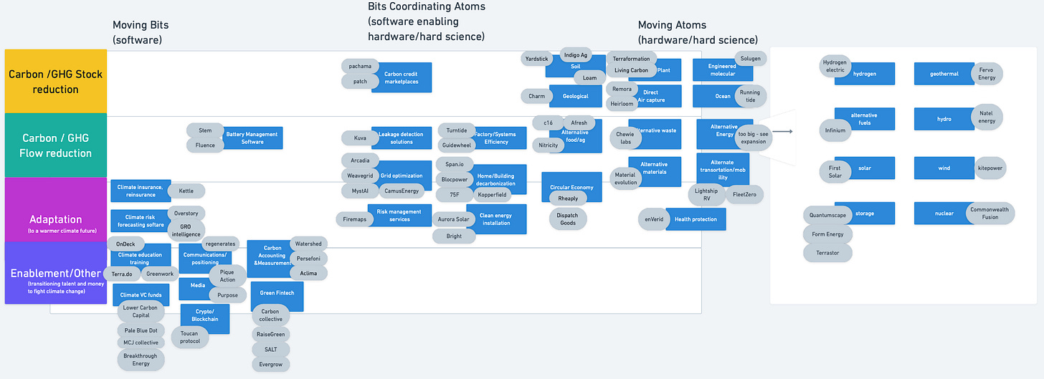1044x379 pixels.
Task: Click the Green Fintech box
Action: (x=277, y=297)
